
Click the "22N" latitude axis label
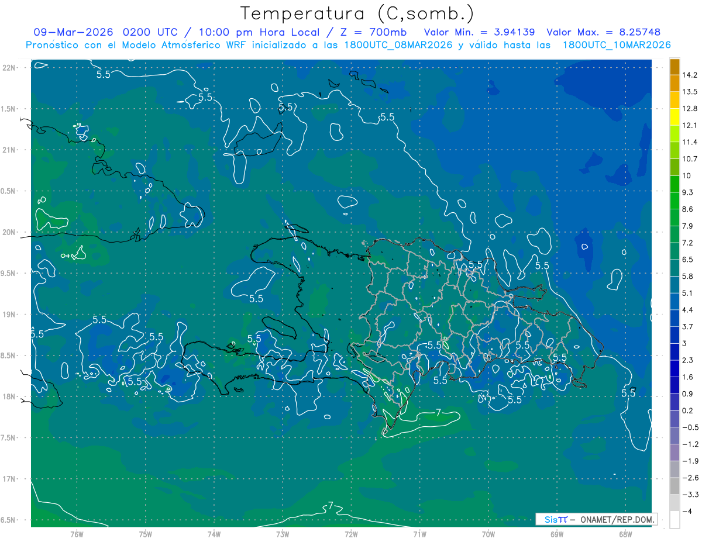click(x=9, y=67)
